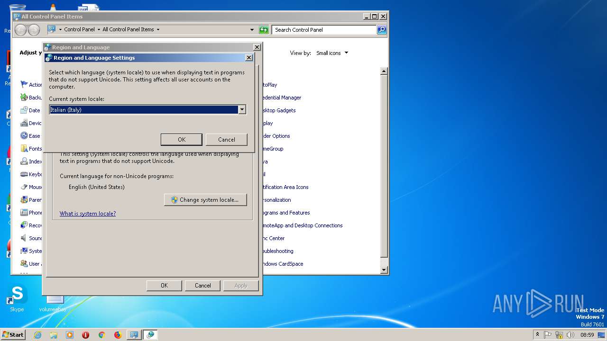The height and width of the screenshot is (341, 607).
Task: Cancel the Region and Language Settings dialog
Action: (x=227, y=139)
